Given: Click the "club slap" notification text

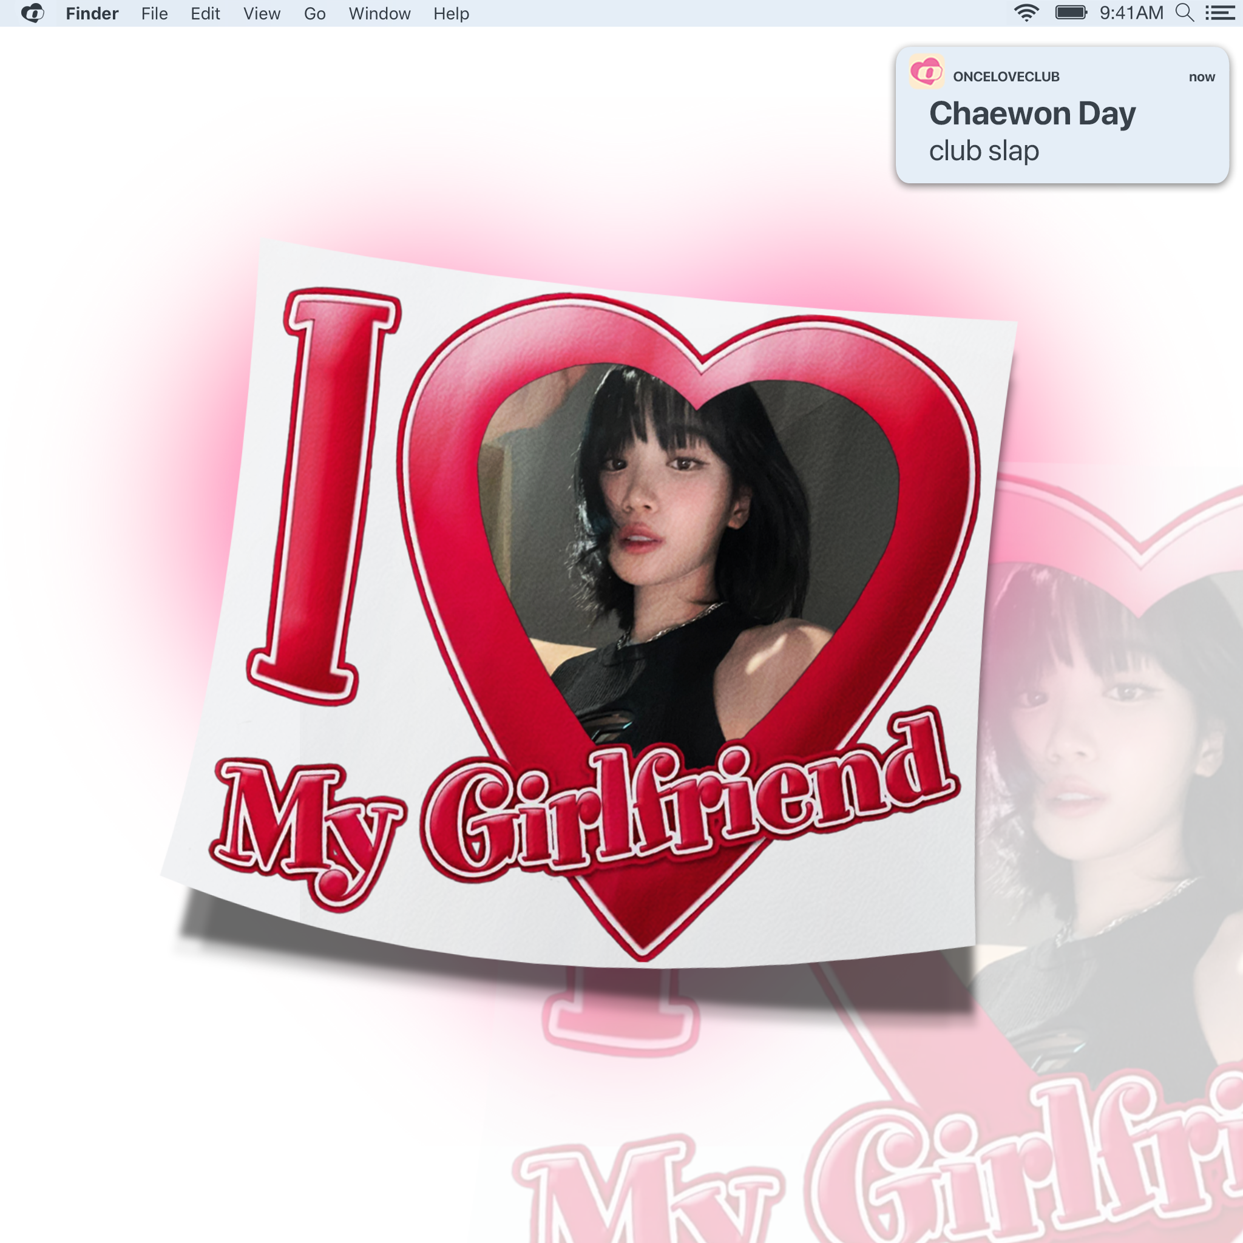Looking at the screenshot, I should click(984, 151).
